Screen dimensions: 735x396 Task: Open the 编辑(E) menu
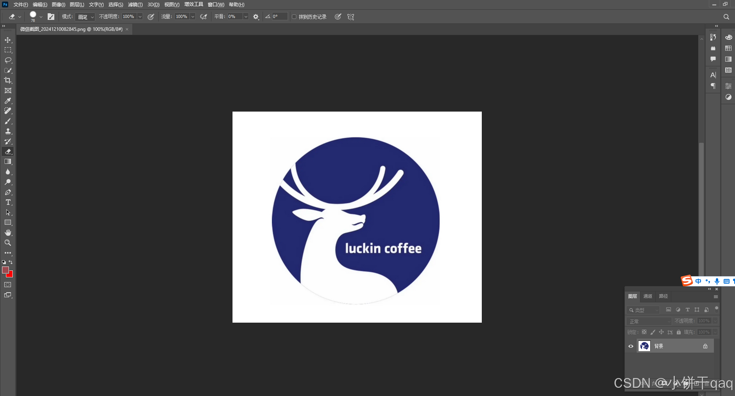click(x=40, y=5)
